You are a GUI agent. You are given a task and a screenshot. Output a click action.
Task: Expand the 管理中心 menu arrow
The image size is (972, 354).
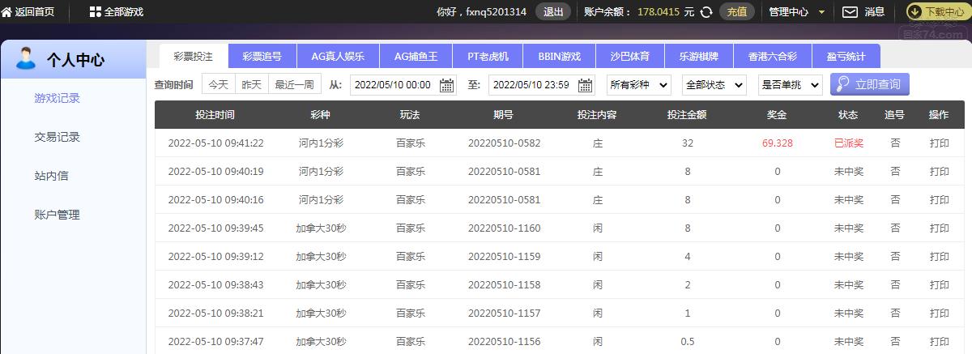821,12
